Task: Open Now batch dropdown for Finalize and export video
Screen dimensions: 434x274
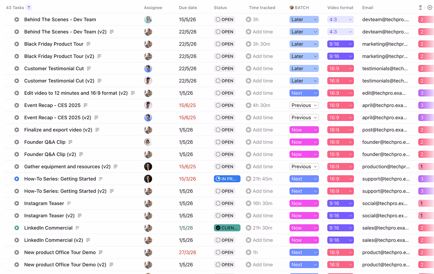Action: (304, 130)
